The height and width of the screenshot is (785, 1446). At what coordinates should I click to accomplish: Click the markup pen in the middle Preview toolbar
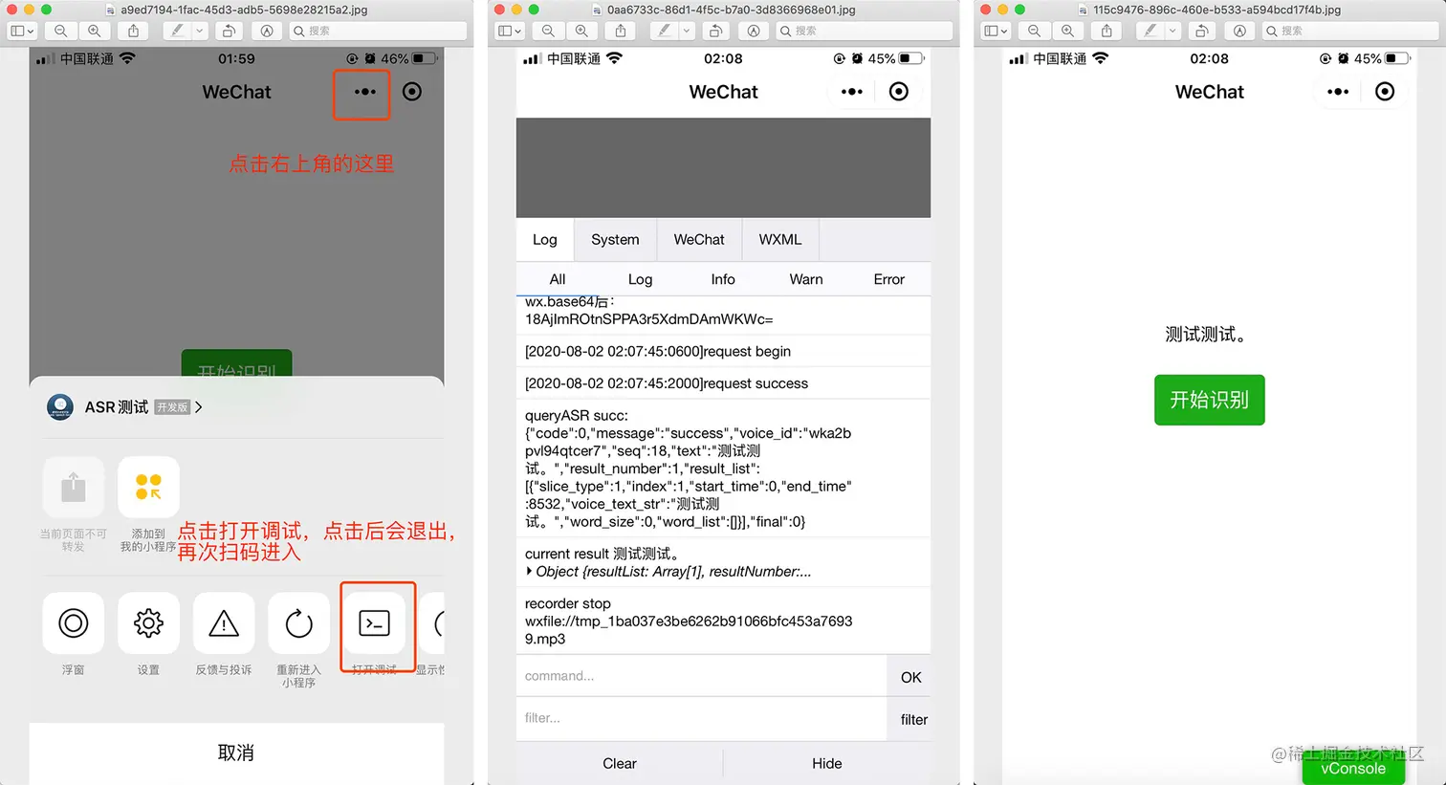[x=664, y=31]
